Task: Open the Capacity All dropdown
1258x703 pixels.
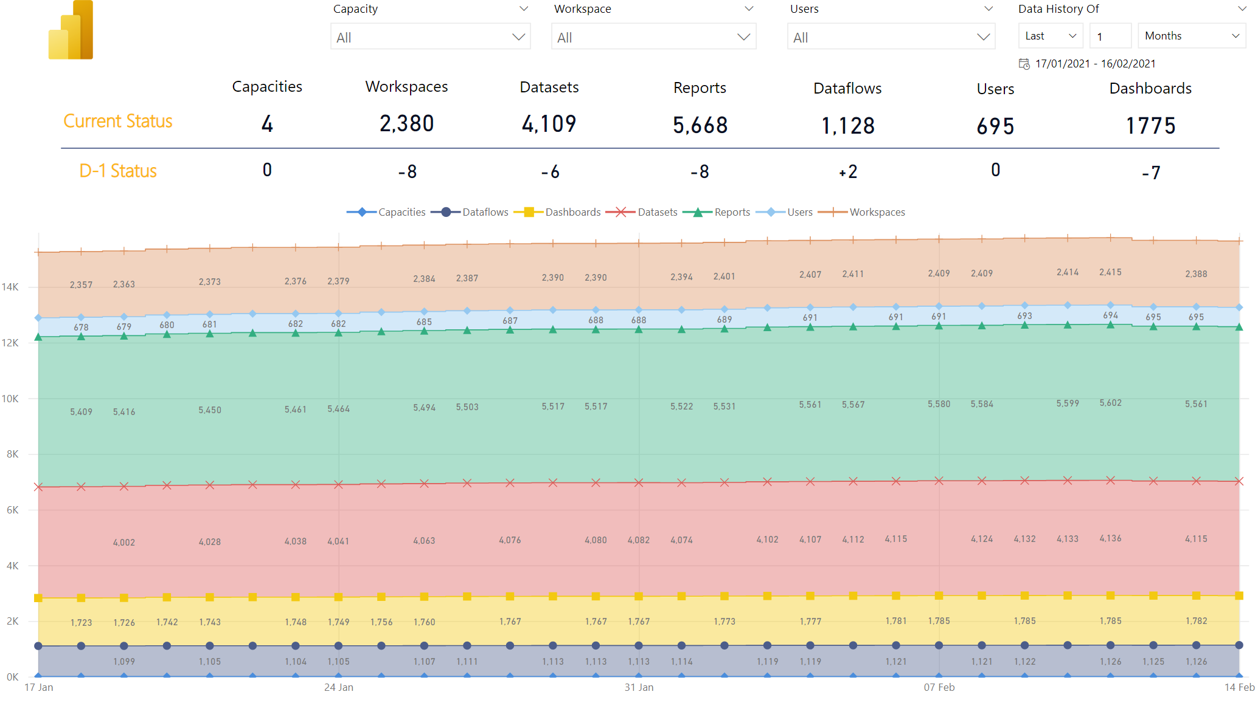Action: pyautogui.click(x=431, y=37)
